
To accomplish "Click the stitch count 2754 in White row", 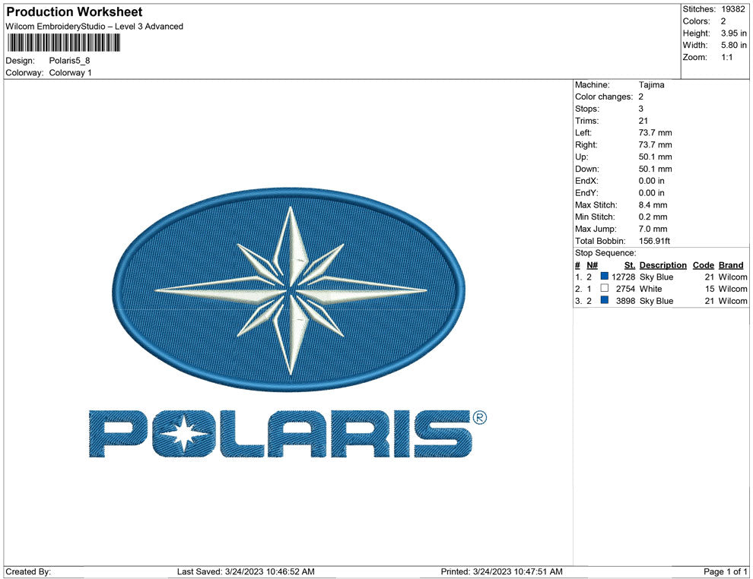I will (626, 289).
